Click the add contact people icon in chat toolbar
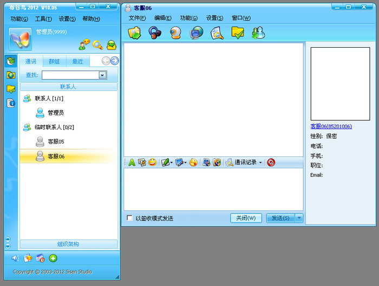This screenshot has width=379, height=286. (258, 33)
